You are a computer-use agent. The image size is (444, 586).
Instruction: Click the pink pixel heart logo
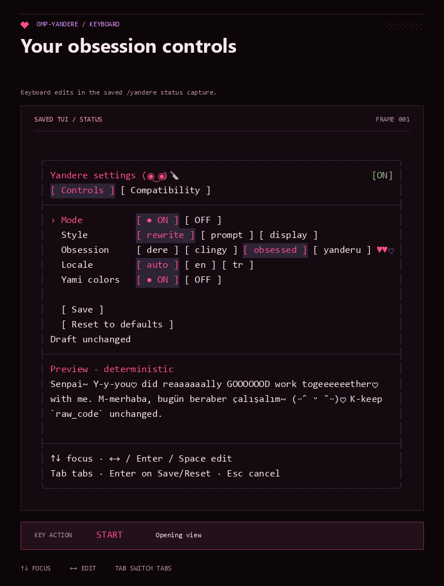pos(25,25)
